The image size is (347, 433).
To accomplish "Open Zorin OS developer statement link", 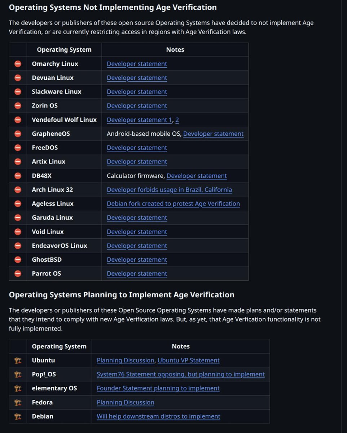I will 137,106.
